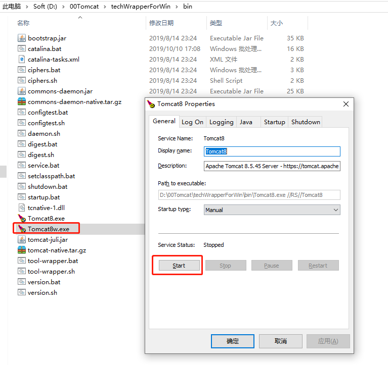Click the 确定 button
388x365 pixels.
[233, 341]
